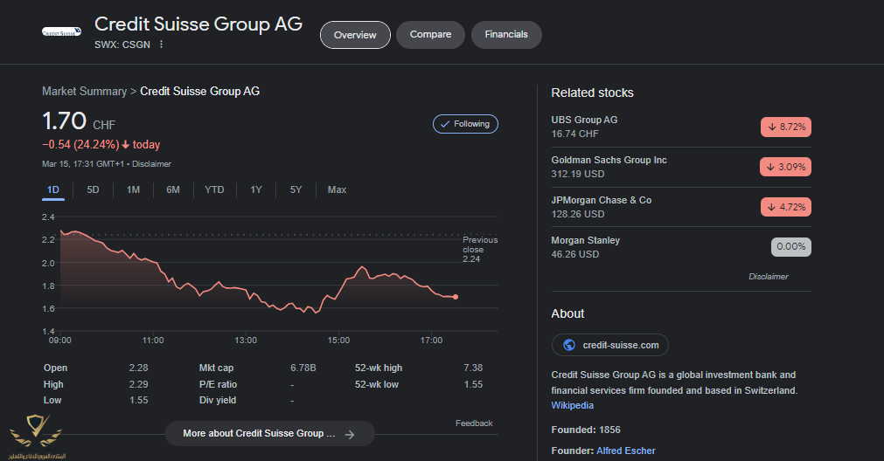
Task: Click the Related stocks heading
Action: 593,93
